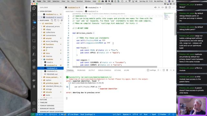The width and height of the screenshot is (207, 116).
Task: Toggle primary sidebar layout button
Action: [x=165, y=4]
